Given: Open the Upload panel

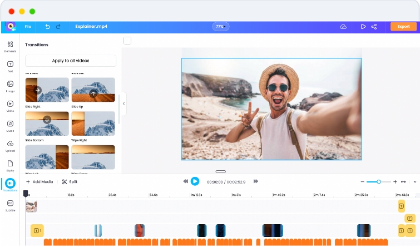Looking at the screenshot, I should tap(10, 144).
